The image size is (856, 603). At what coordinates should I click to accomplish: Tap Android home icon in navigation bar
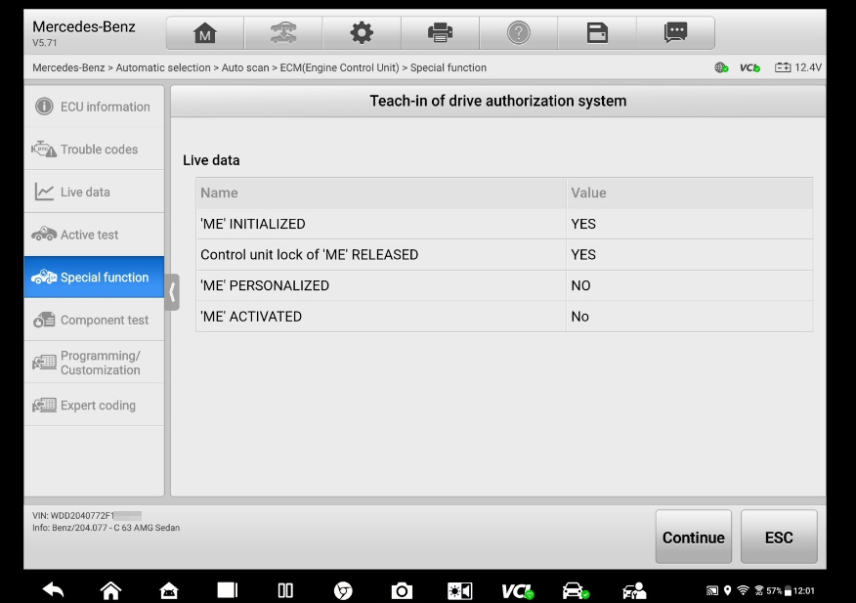110,590
